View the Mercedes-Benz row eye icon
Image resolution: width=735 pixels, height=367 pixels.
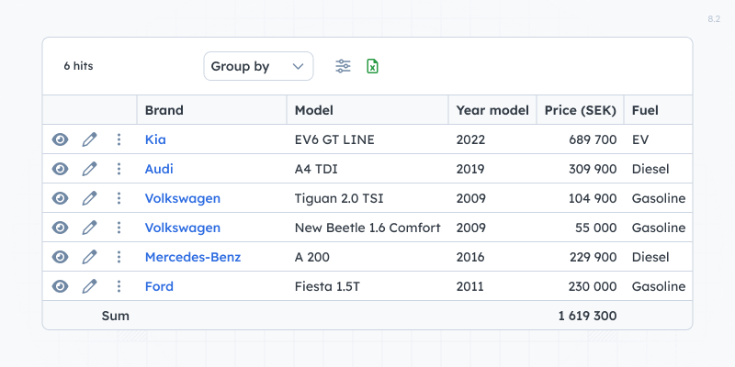coord(60,257)
